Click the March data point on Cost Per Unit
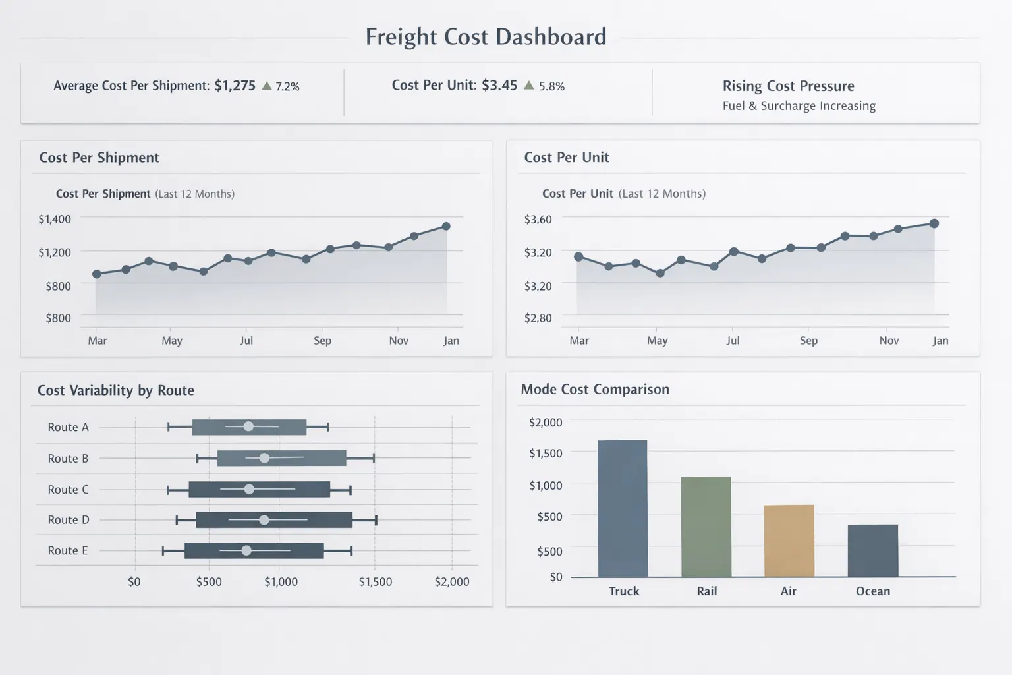 578,256
